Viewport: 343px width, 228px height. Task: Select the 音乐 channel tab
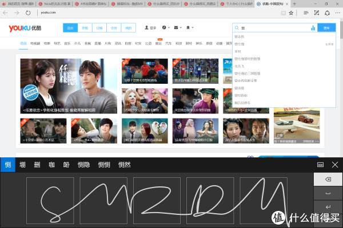click(67, 43)
